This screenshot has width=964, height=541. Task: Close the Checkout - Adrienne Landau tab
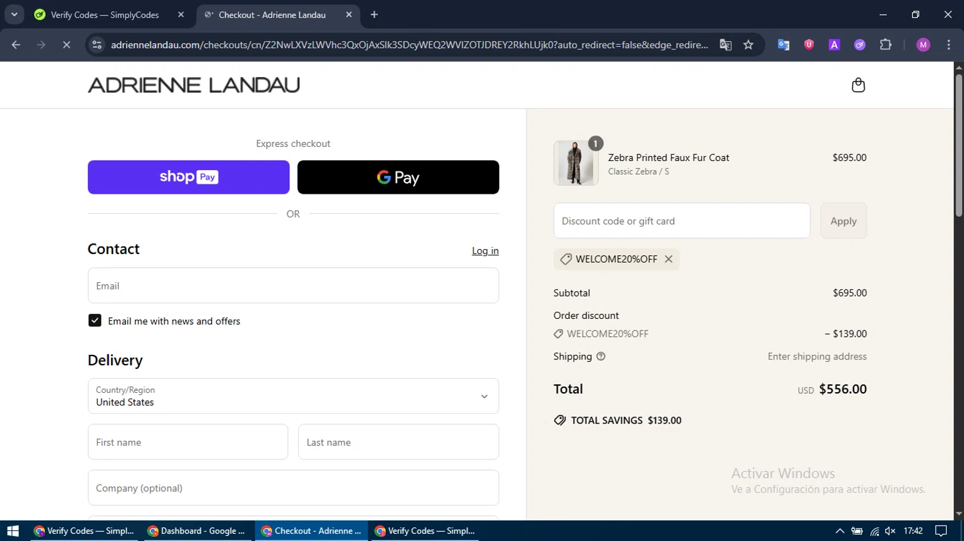pos(349,15)
